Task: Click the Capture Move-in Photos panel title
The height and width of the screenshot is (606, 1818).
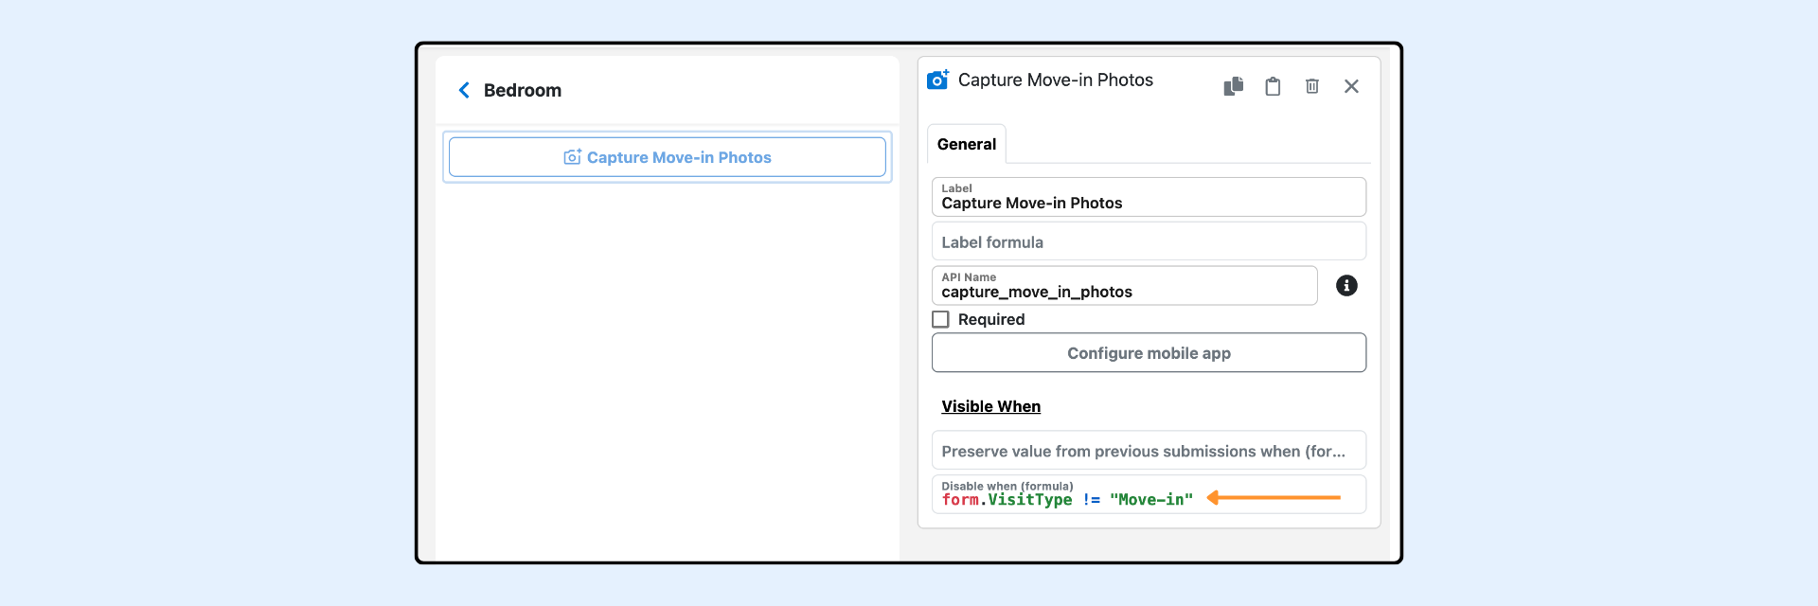Action: (x=1055, y=80)
